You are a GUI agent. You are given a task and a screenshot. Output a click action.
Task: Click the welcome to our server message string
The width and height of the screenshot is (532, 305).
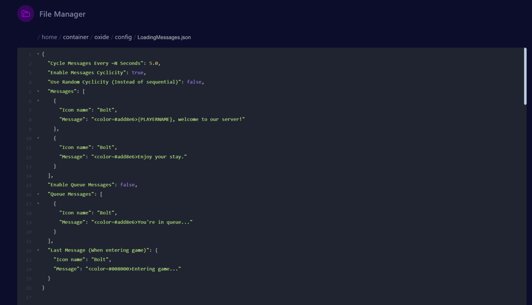(x=168, y=120)
